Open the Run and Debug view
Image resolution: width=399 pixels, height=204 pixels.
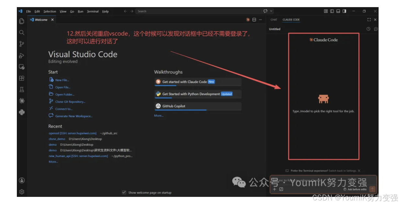click(x=22, y=55)
